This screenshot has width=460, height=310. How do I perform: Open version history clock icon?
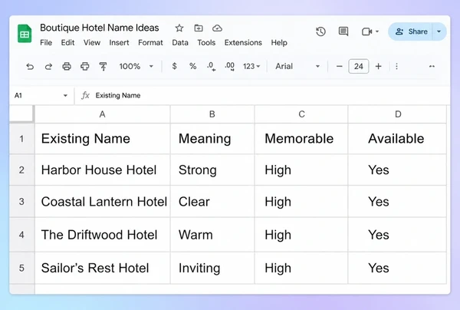pyautogui.click(x=320, y=31)
